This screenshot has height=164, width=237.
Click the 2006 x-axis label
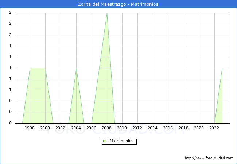tap(91, 128)
